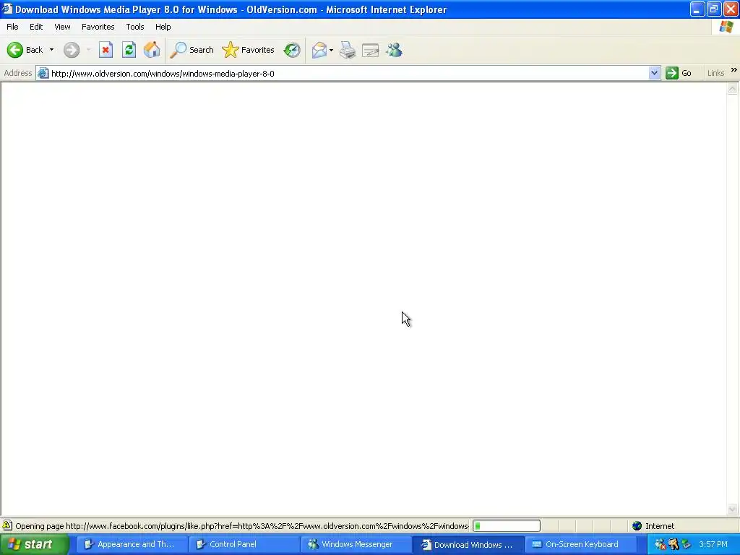Image resolution: width=740 pixels, height=555 pixels.
Task: Open the Forward history dropdown arrow
Action: pyautogui.click(x=88, y=50)
